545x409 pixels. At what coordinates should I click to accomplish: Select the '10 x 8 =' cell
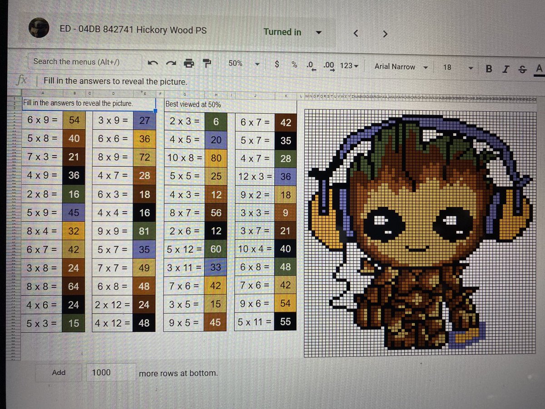pos(184,158)
